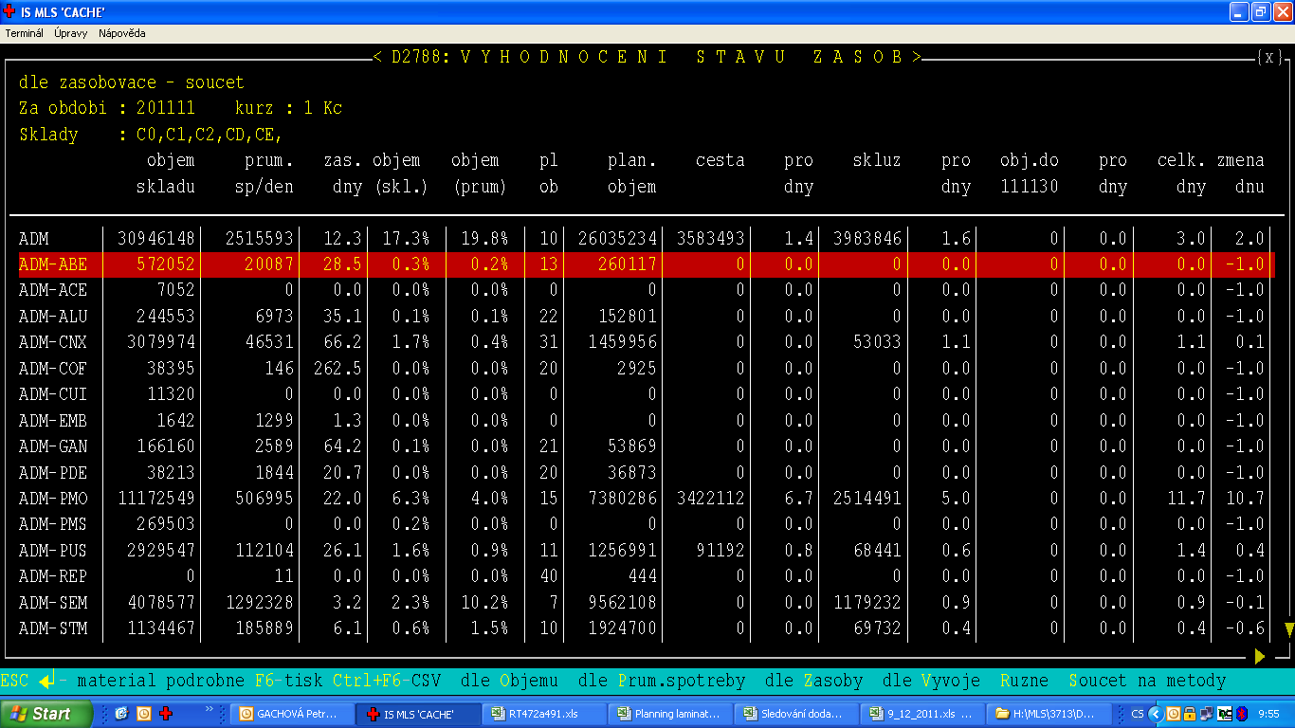Click the VNC tray icon
This screenshot has height=728, width=1295.
click(1225, 714)
